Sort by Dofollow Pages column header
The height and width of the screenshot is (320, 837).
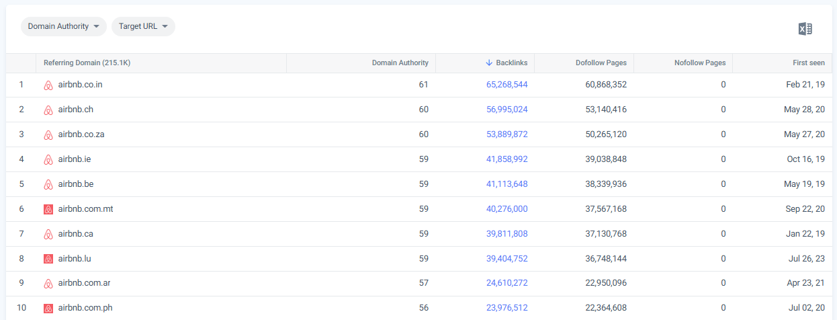coord(601,63)
